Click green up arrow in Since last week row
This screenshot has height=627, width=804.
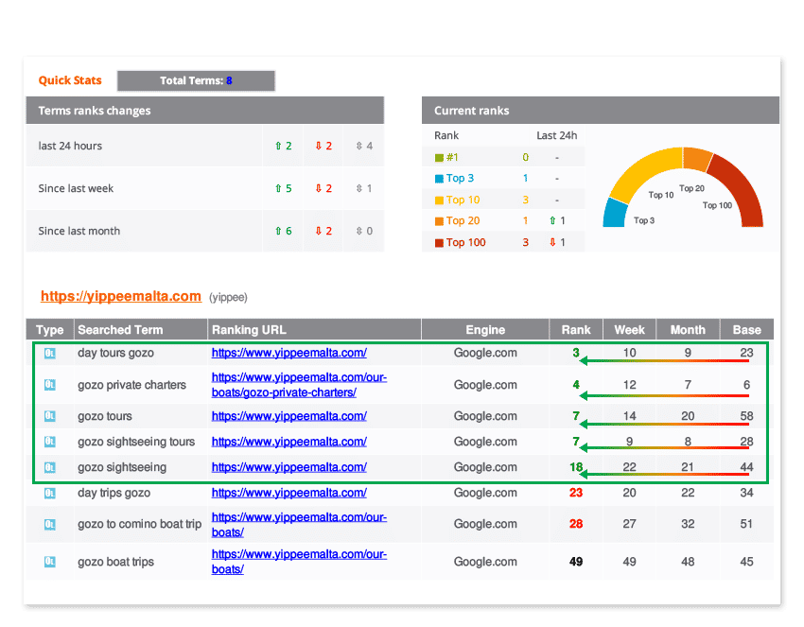tap(278, 188)
